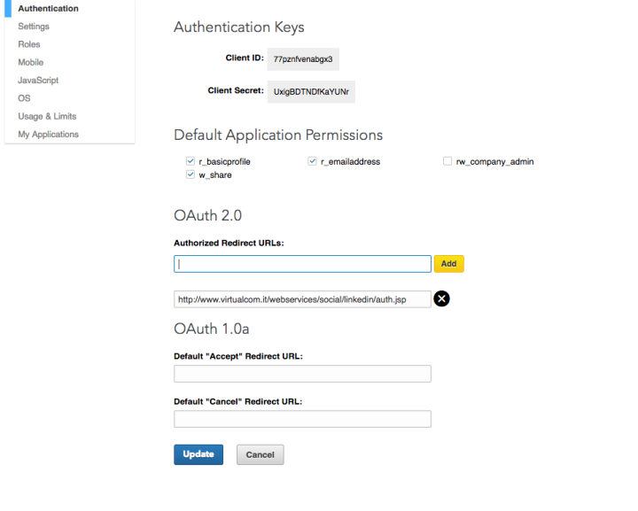Open the Roles sidebar item

click(x=29, y=44)
